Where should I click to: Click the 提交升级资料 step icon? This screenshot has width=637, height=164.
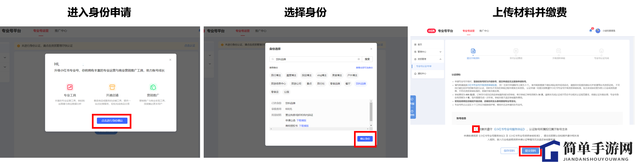pyautogui.click(x=473, y=51)
